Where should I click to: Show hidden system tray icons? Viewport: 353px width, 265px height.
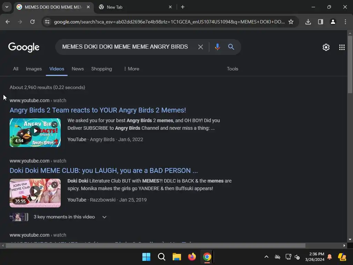coord(266,257)
